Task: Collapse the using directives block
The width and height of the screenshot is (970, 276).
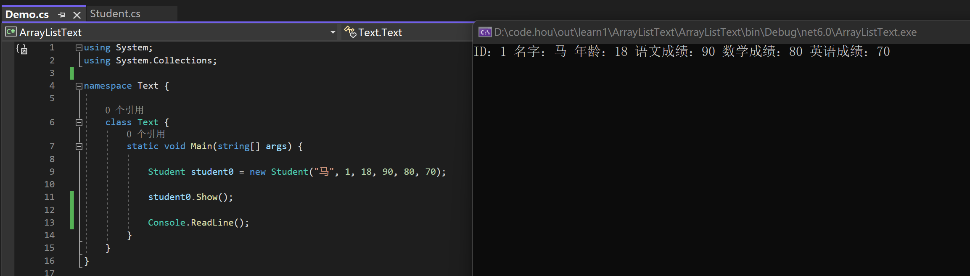Action: (79, 48)
